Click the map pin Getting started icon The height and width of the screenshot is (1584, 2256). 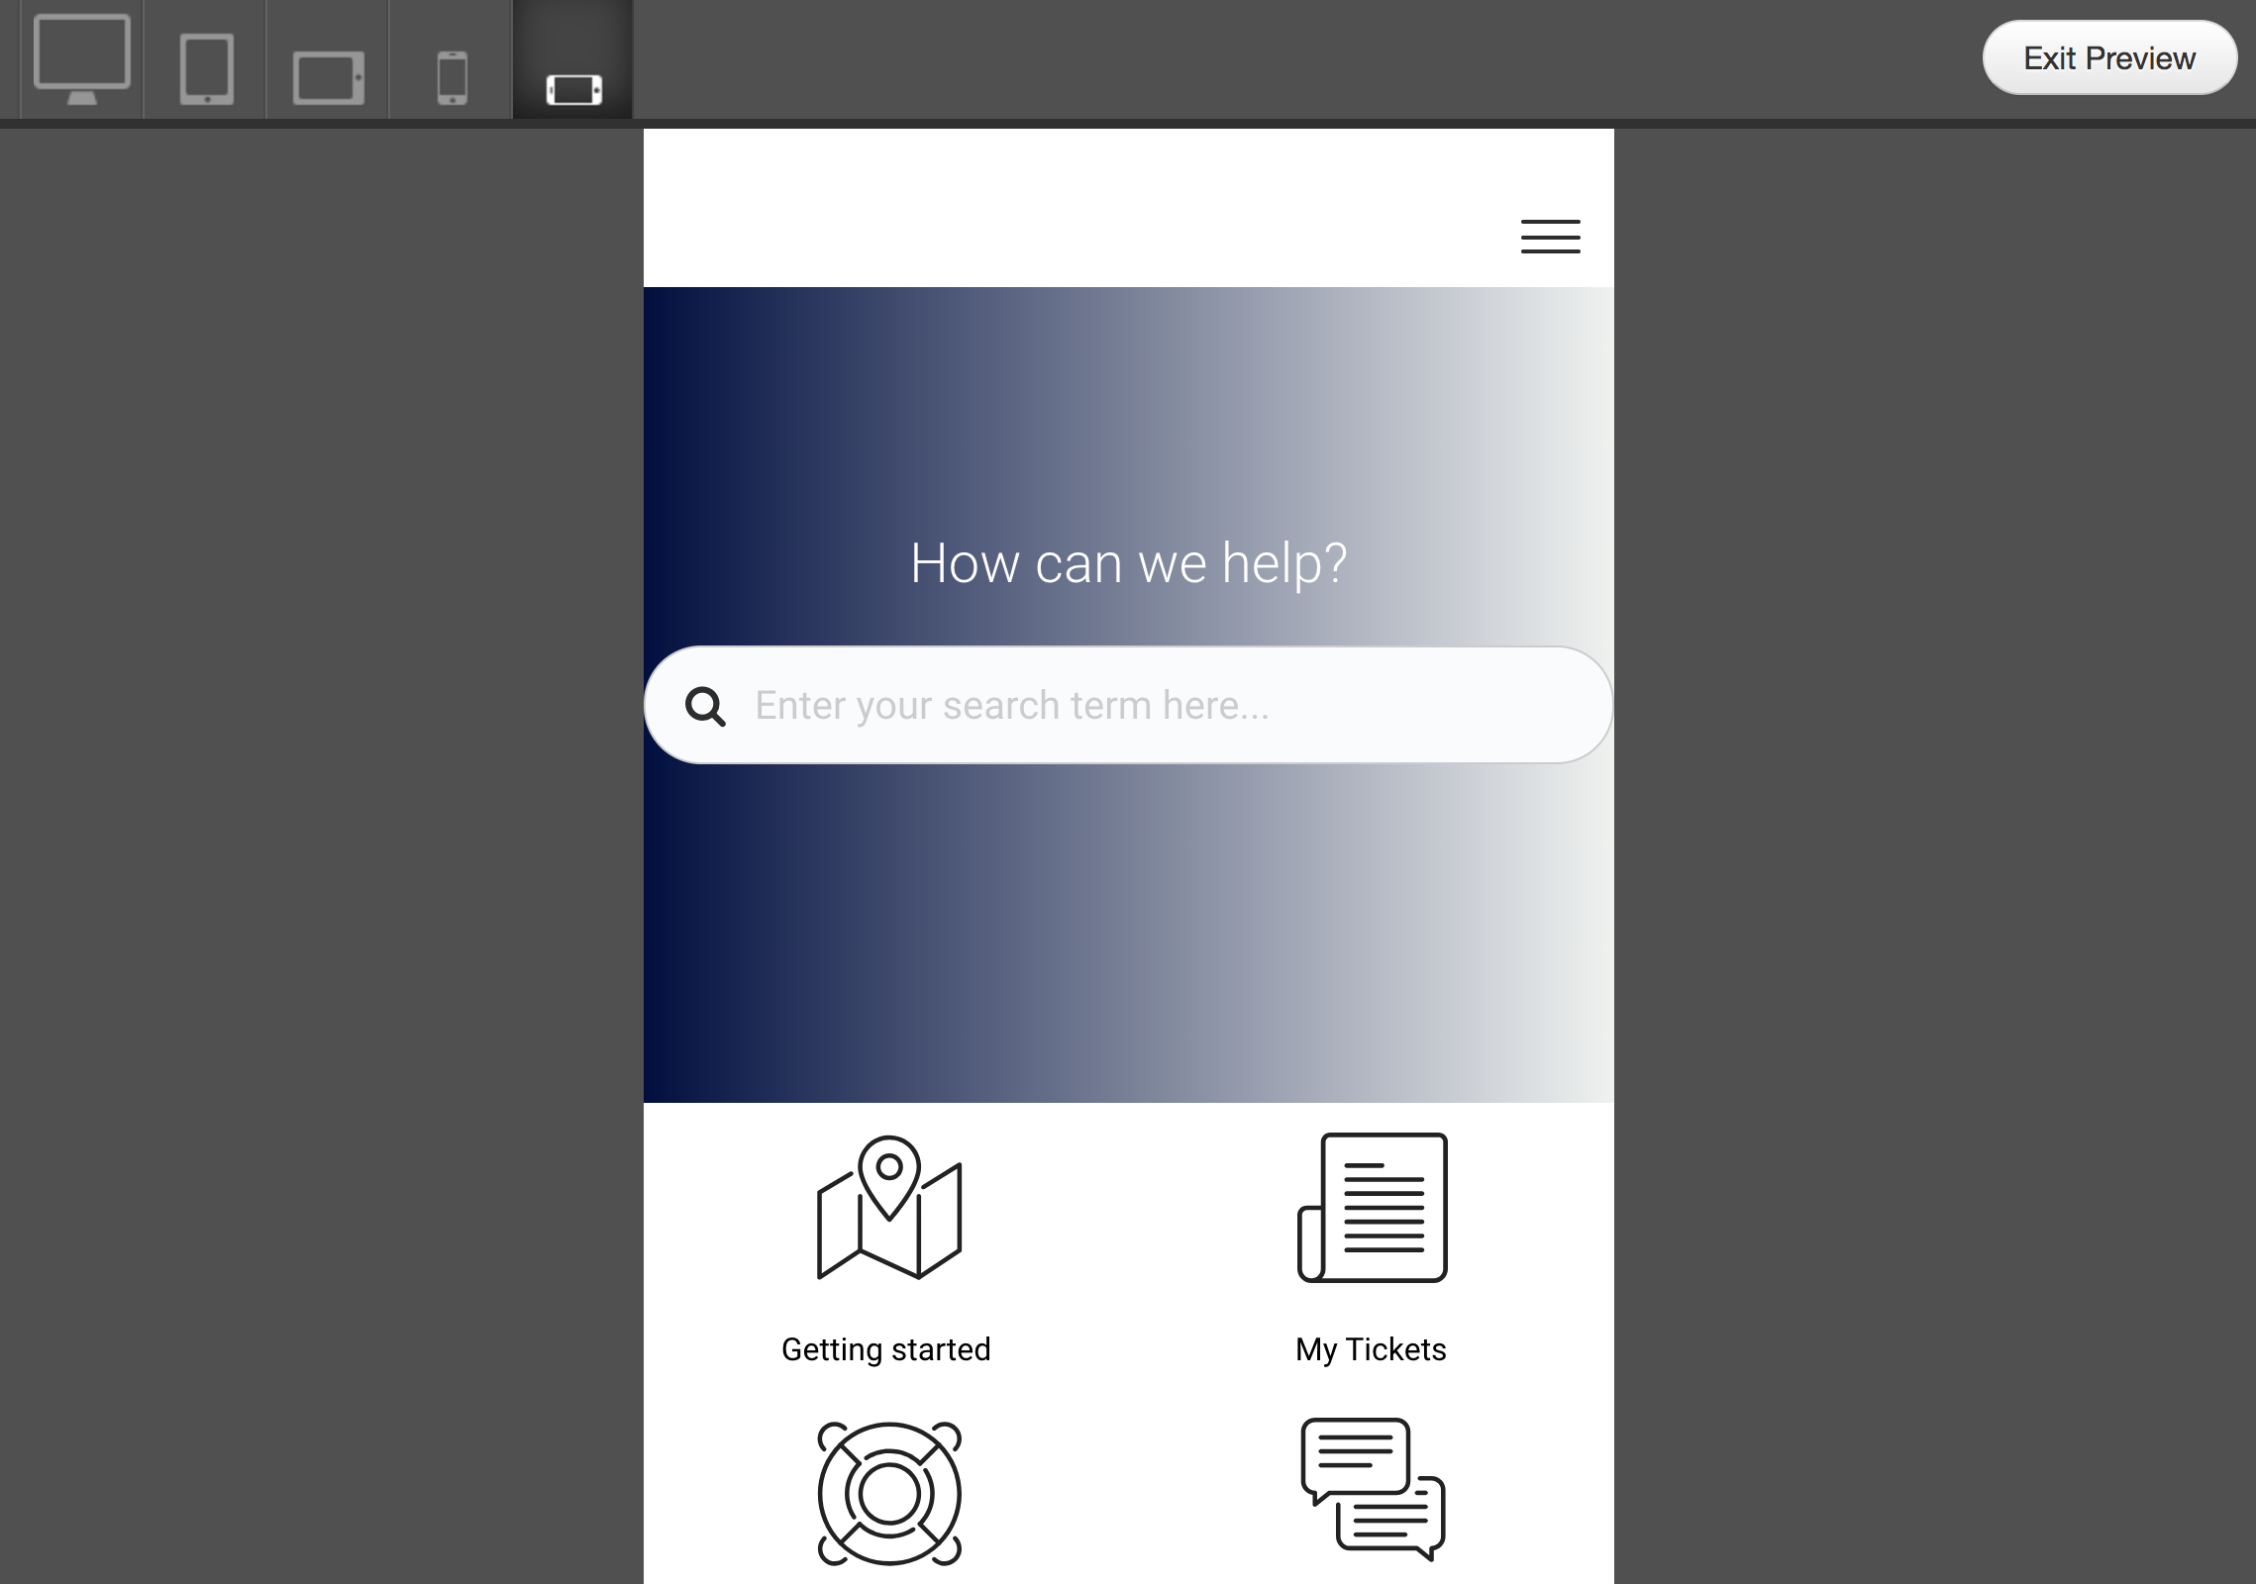click(x=888, y=1208)
